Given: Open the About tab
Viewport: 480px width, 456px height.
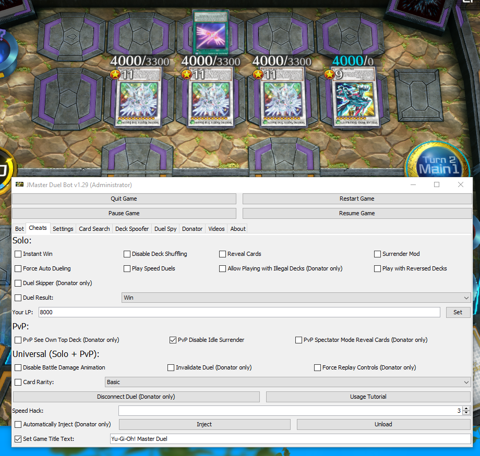Looking at the screenshot, I should pyautogui.click(x=238, y=229).
